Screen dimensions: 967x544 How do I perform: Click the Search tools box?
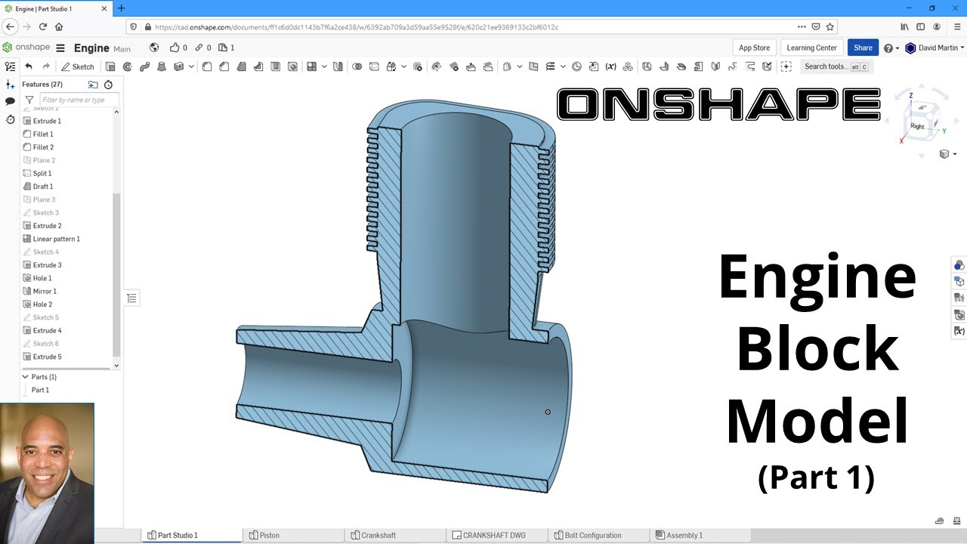point(836,66)
